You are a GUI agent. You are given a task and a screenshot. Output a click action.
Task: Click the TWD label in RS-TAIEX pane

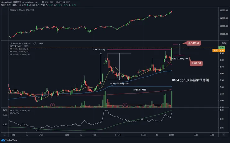(x=5, y=110)
